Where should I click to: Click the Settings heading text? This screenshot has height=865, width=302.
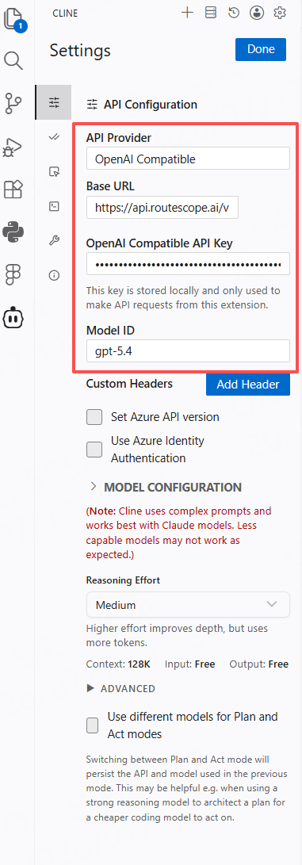pyautogui.click(x=81, y=51)
